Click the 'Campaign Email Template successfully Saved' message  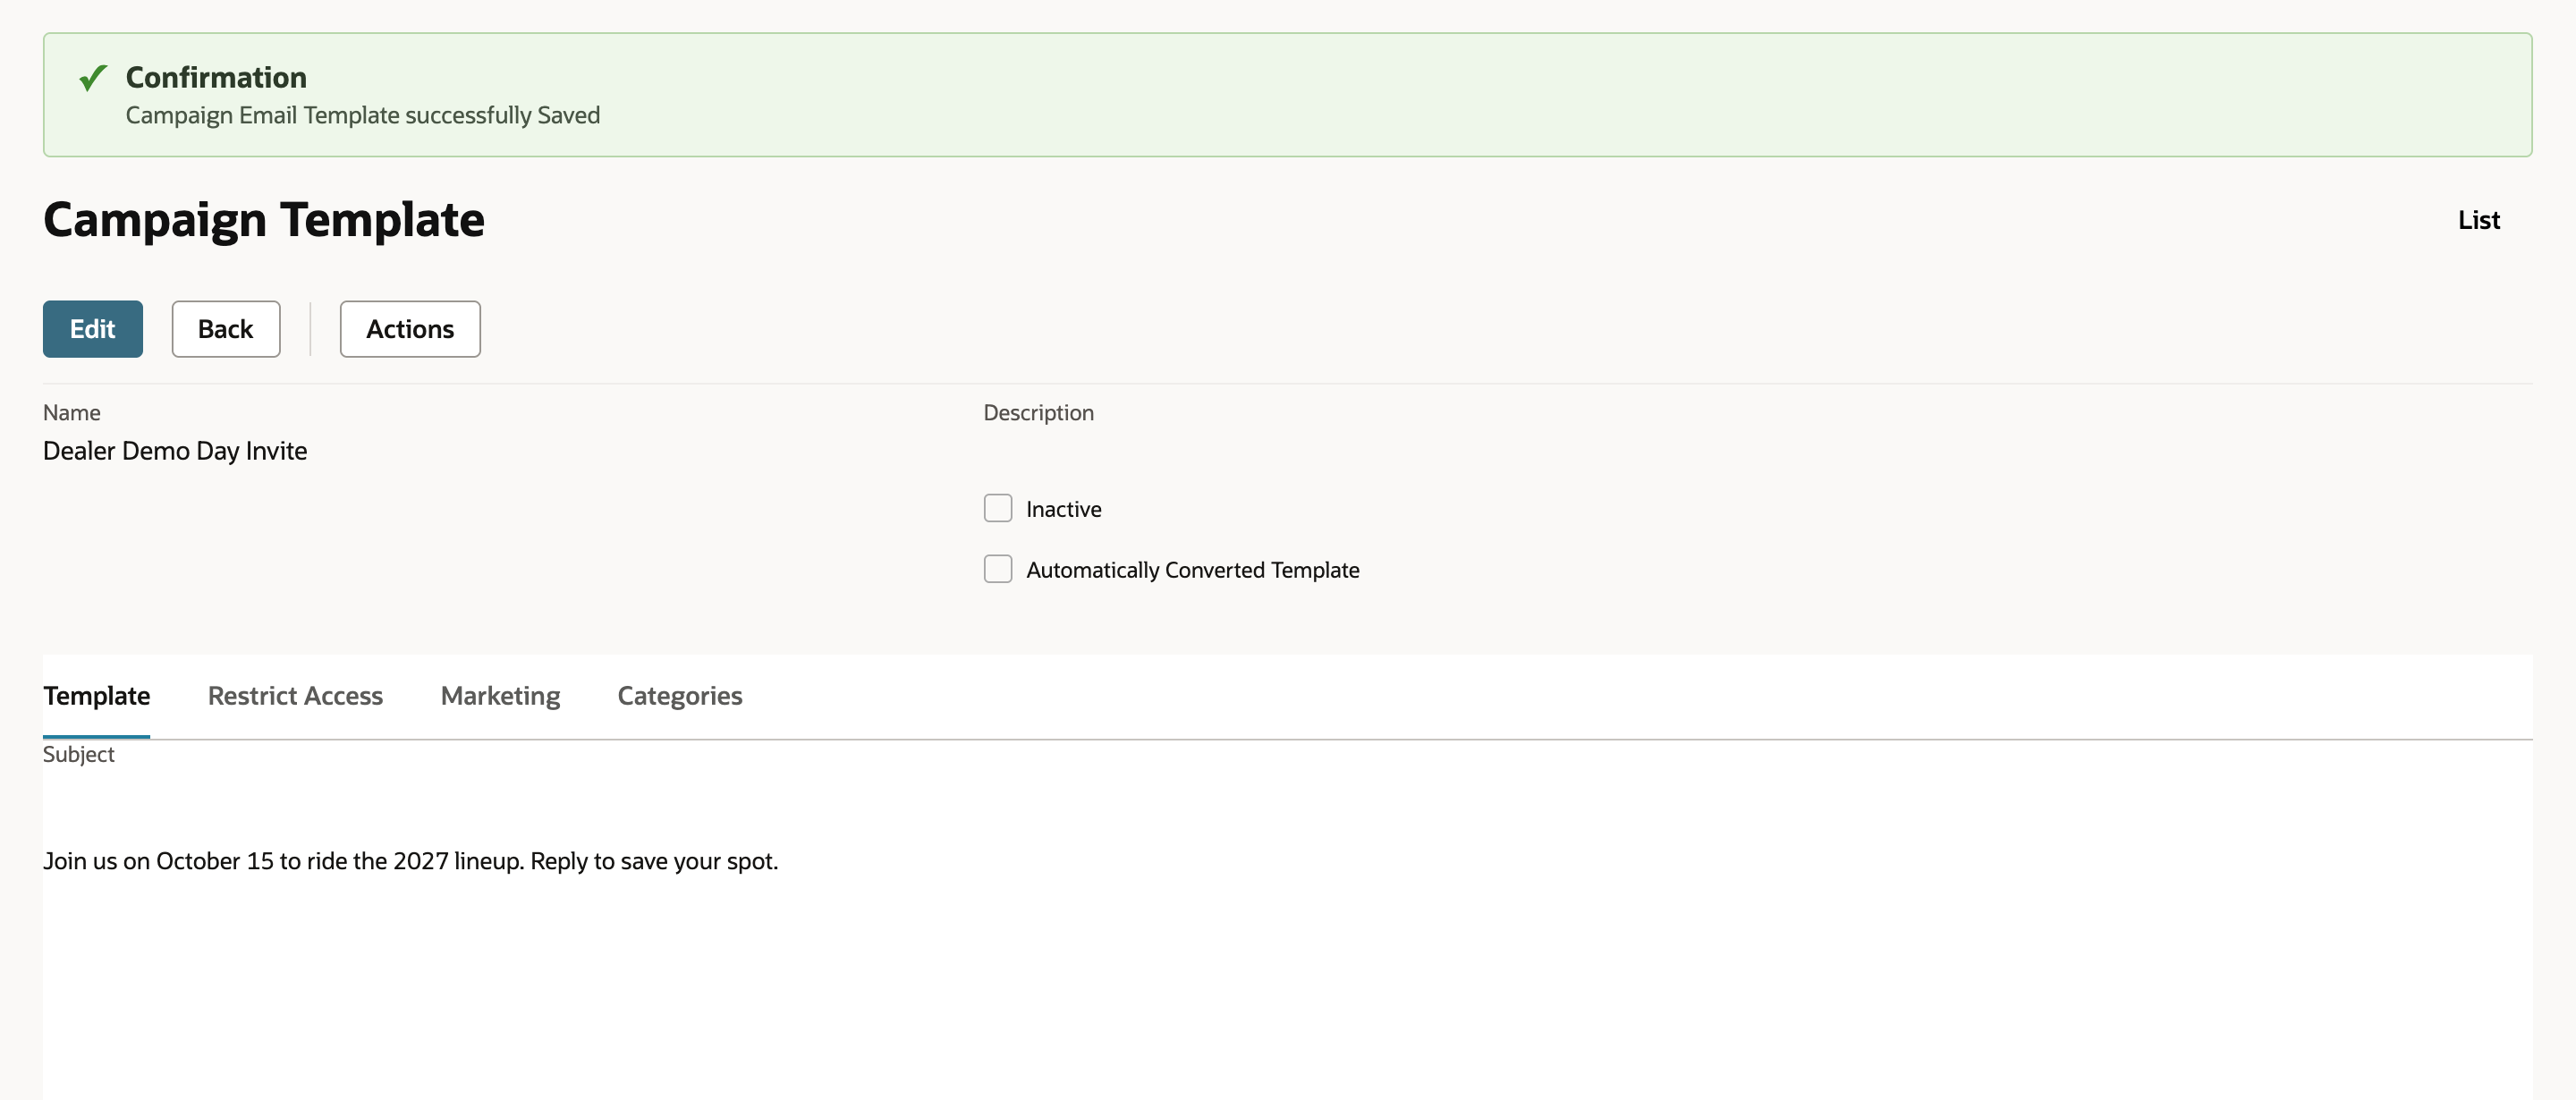pyautogui.click(x=363, y=116)
